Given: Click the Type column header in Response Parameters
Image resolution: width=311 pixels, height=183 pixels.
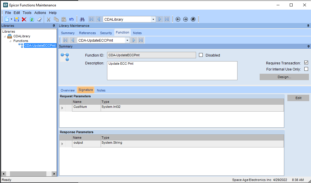Looking at the screenshot, I should click(x=192, y=138).
